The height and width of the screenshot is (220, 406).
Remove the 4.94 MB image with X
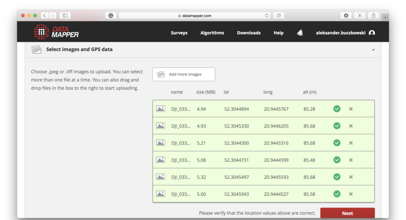coord(351,109)
